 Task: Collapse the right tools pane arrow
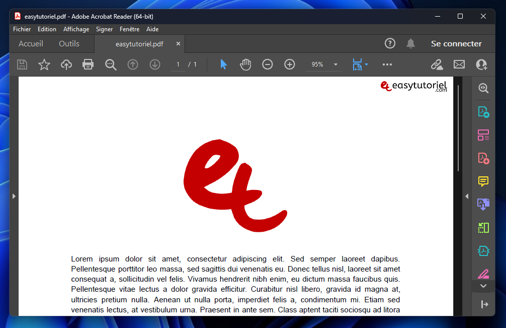(x=467, y=196)
